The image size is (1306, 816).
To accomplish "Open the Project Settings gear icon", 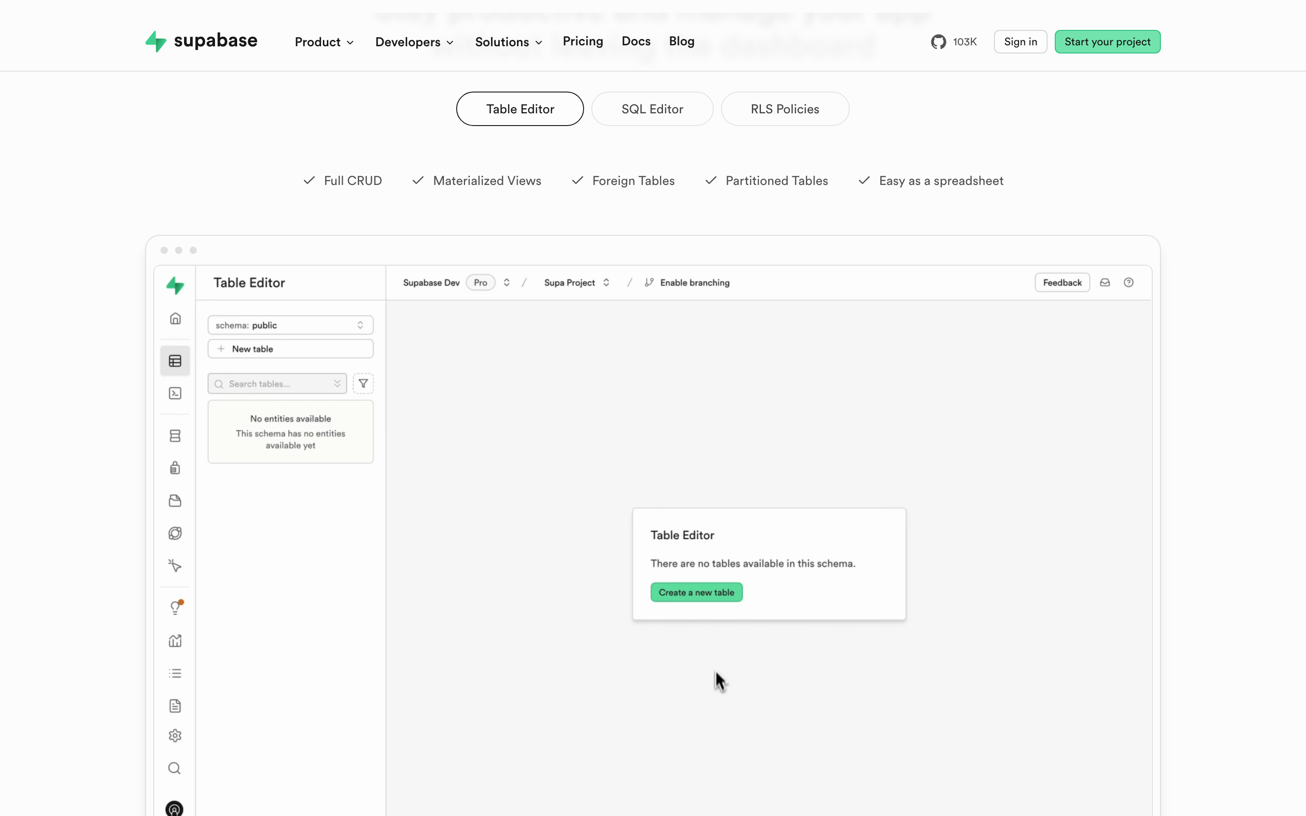I will [x=175, y=736].
